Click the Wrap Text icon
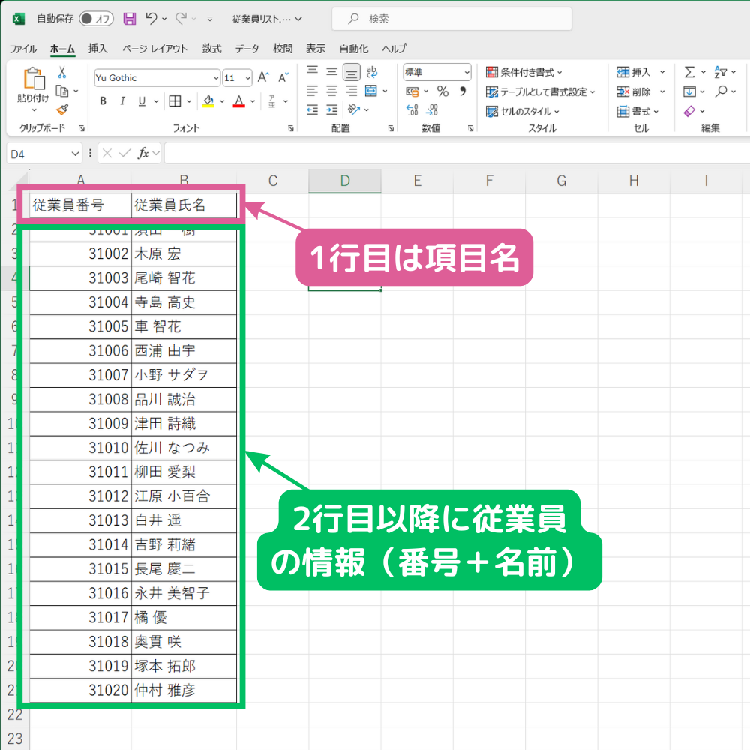Image resolution: width=750 pixels, height=750 pixels. coord(372,72)
